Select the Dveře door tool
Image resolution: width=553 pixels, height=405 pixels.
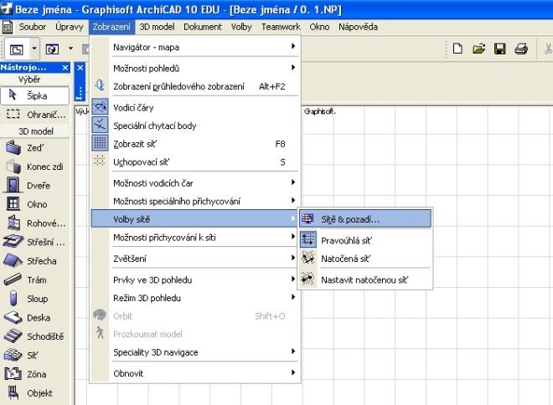point(35,186)
